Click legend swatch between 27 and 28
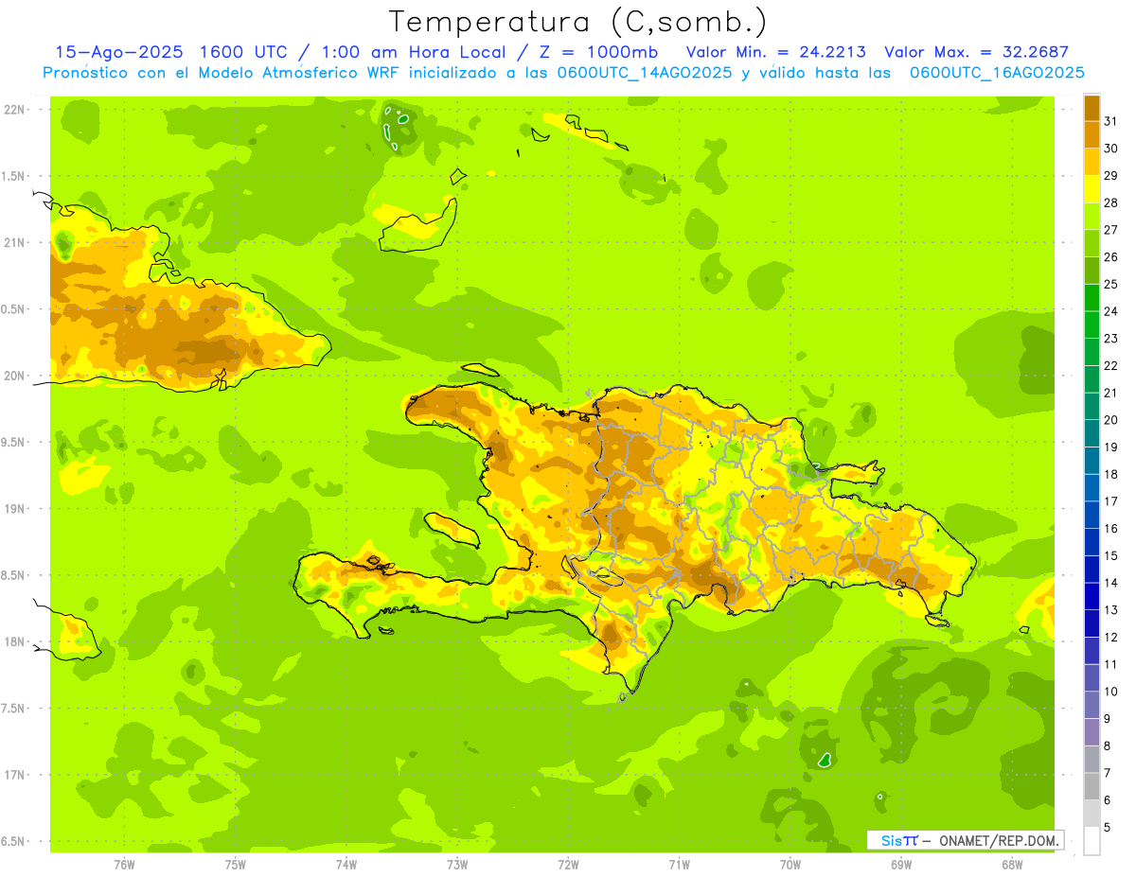 1092,217
